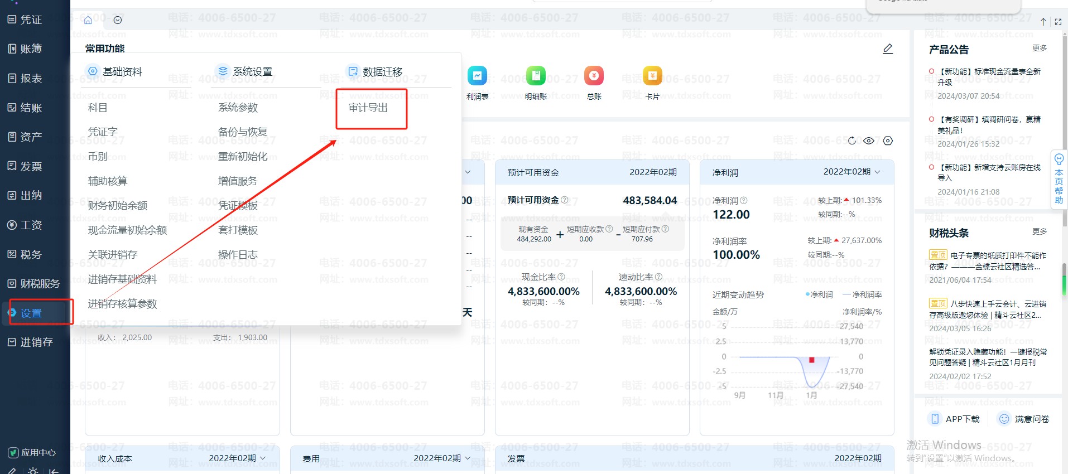The image size is (1068, 474).
Task: Click 更多 link beside 产品公告
Action: [1039, 49]
